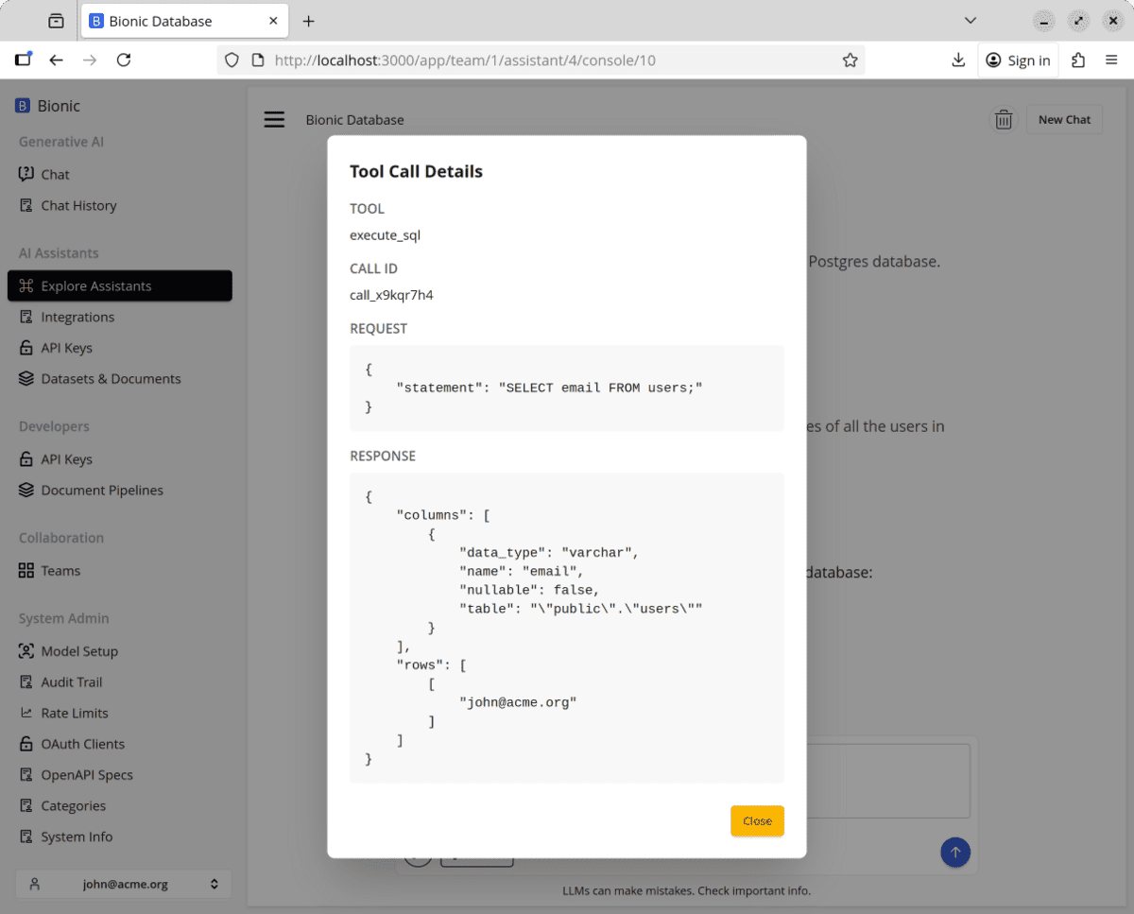
Task: Go to Datasets & Documents
Action: [111, 378]
